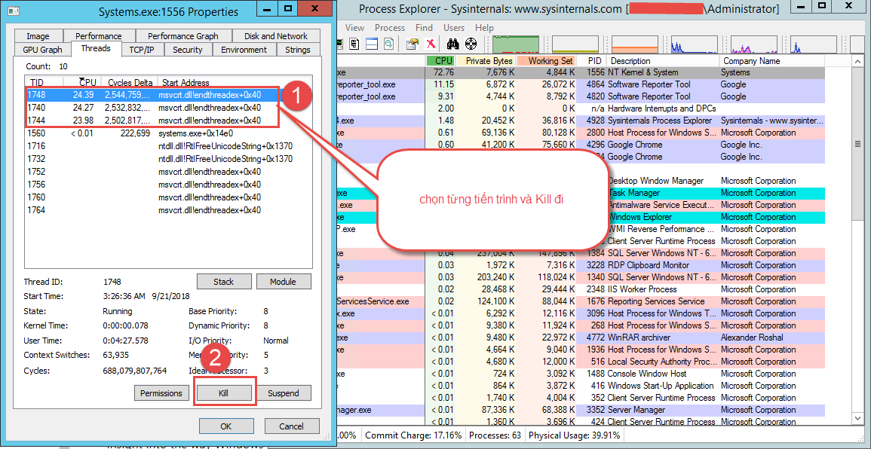Screen dimensions: 871x449
Task: Click the Permissions button
Action: (161, 393)
